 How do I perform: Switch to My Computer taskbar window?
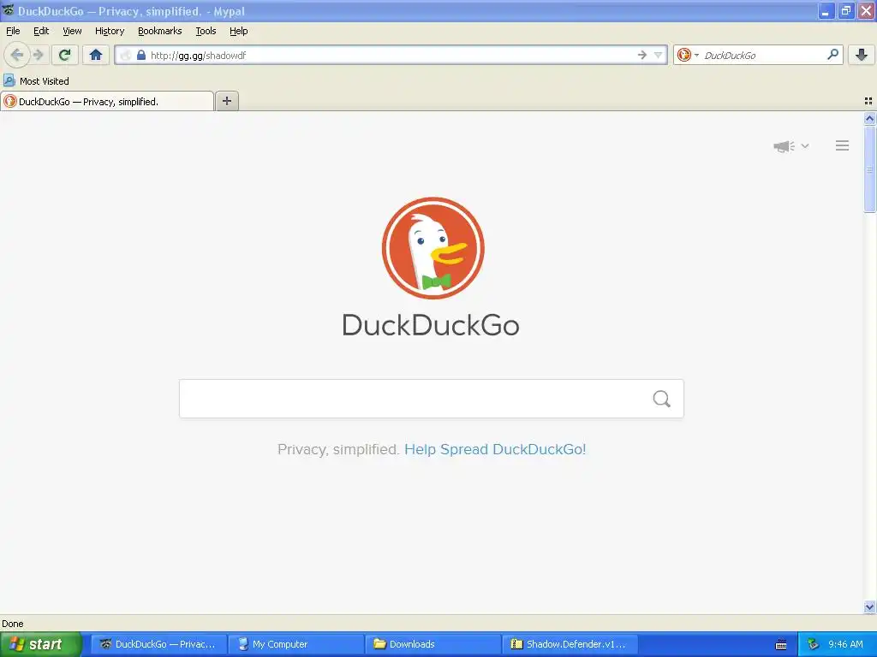click(296, 644)
